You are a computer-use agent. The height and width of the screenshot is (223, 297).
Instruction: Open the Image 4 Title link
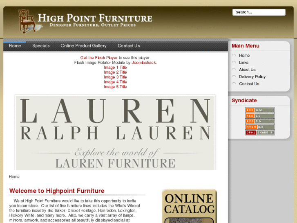point(115,82)
